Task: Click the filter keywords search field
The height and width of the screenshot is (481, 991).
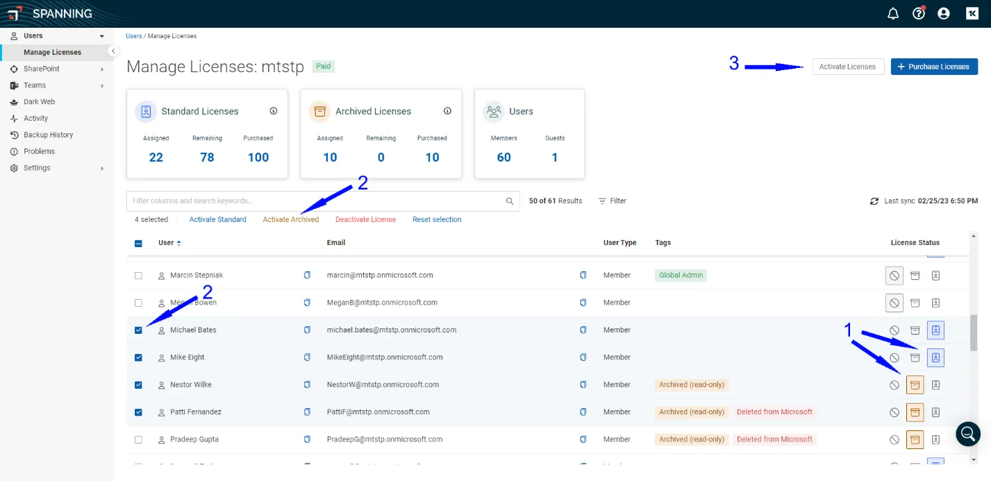Action: 316,201
